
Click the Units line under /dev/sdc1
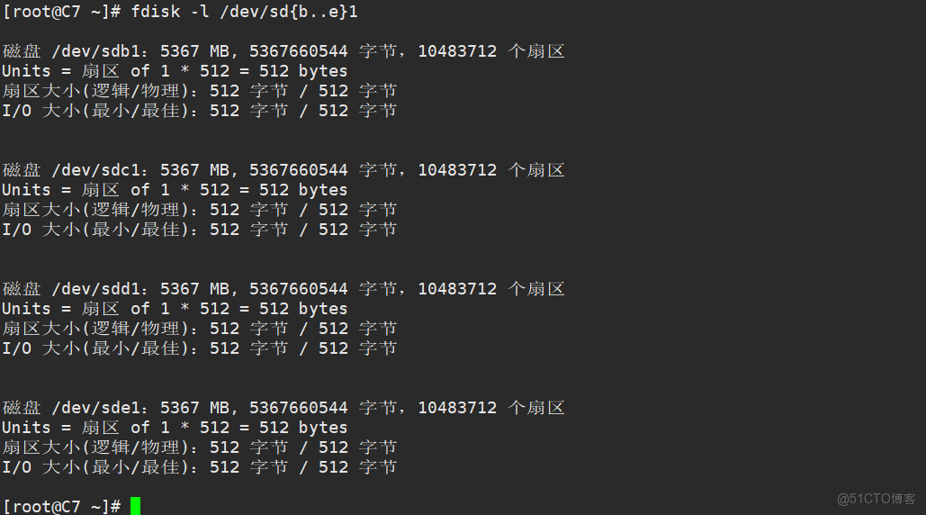pos(175,190)
